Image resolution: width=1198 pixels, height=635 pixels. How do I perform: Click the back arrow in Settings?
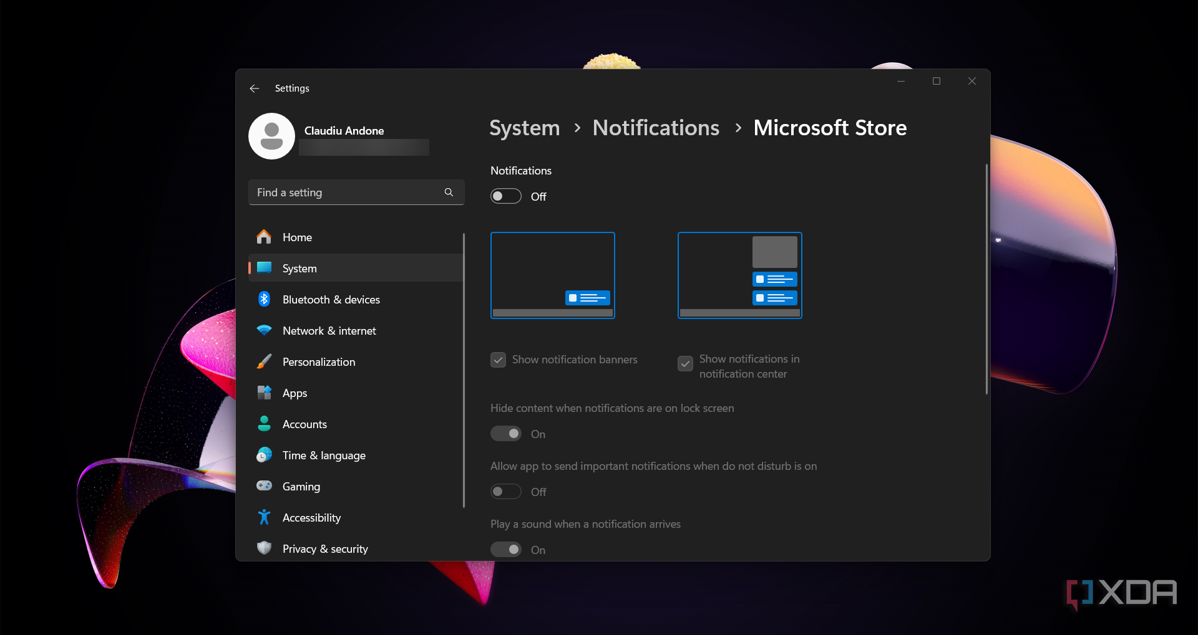click(x=255, y=88)
